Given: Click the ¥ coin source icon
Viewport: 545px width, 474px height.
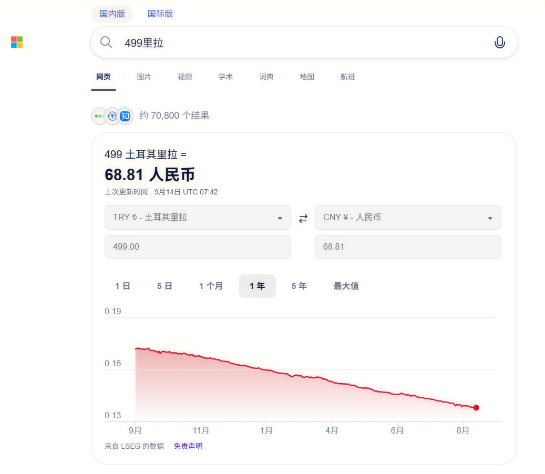Looking at the screenshot, I should coord(112,116).
